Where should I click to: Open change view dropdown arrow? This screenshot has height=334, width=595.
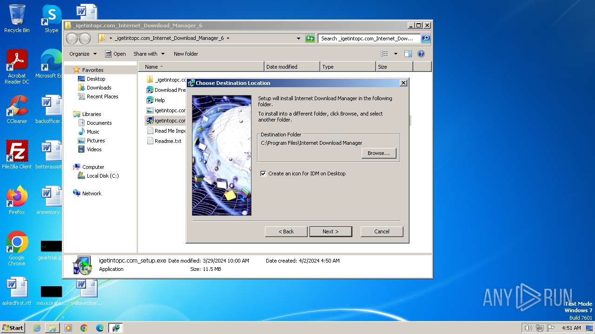(396, 54)
